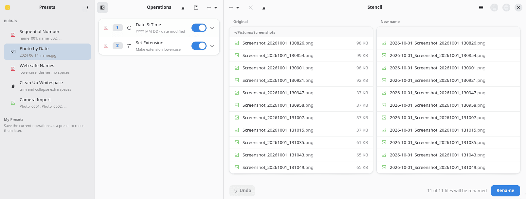Apply the Camera Import preset

click(x=47, y=103)
